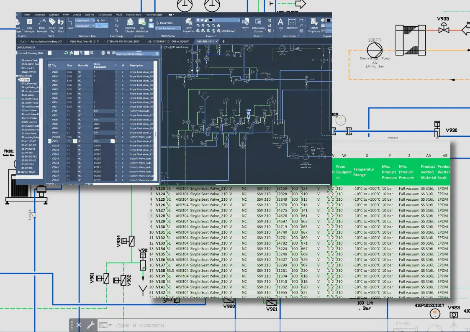Open the Color by Service dropdown
The image size is (470, 332).
(168, 28)
